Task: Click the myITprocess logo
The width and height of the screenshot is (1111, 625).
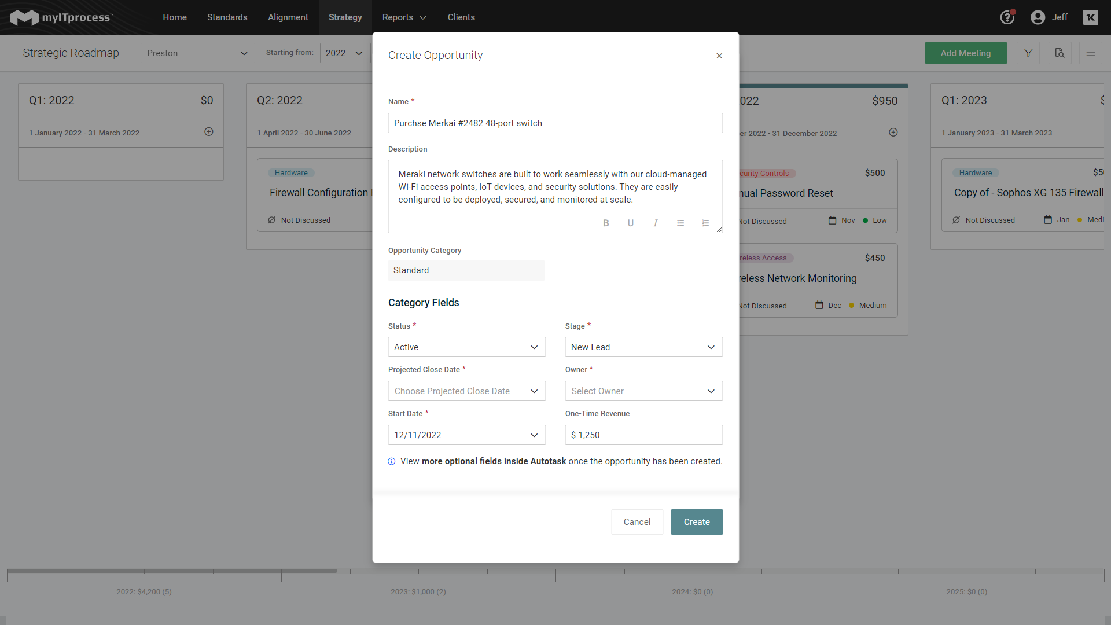Action: pyautogui.click(x=62, y=17)
